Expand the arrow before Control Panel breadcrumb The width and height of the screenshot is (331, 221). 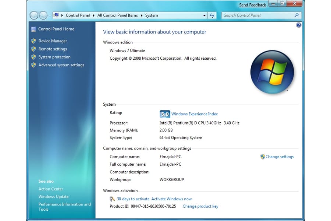pyautogui.click(x=62, y=15)
